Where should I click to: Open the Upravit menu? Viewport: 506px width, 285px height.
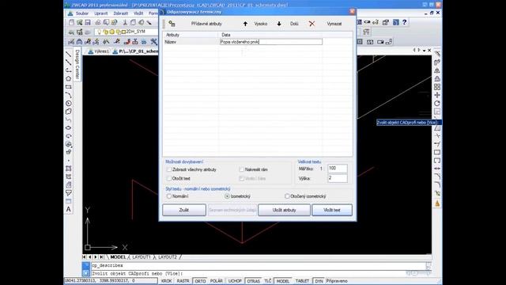tap(101, 13)
